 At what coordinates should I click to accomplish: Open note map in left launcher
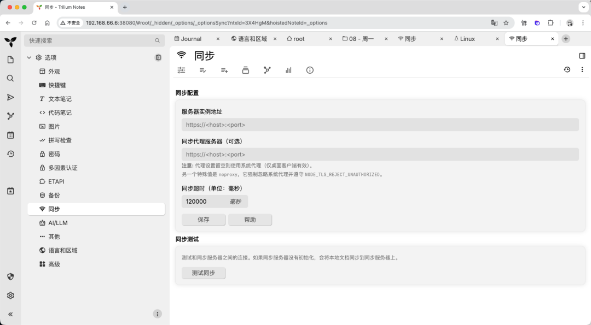pos(10,116)
